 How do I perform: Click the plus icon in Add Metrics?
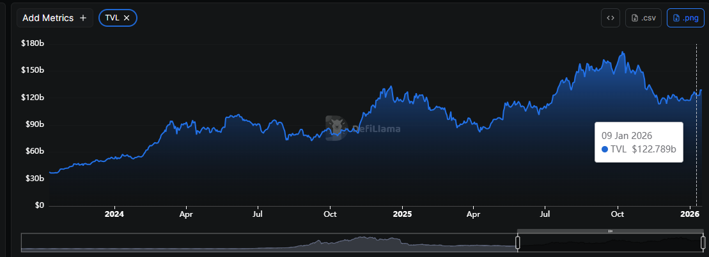point(83,18)
